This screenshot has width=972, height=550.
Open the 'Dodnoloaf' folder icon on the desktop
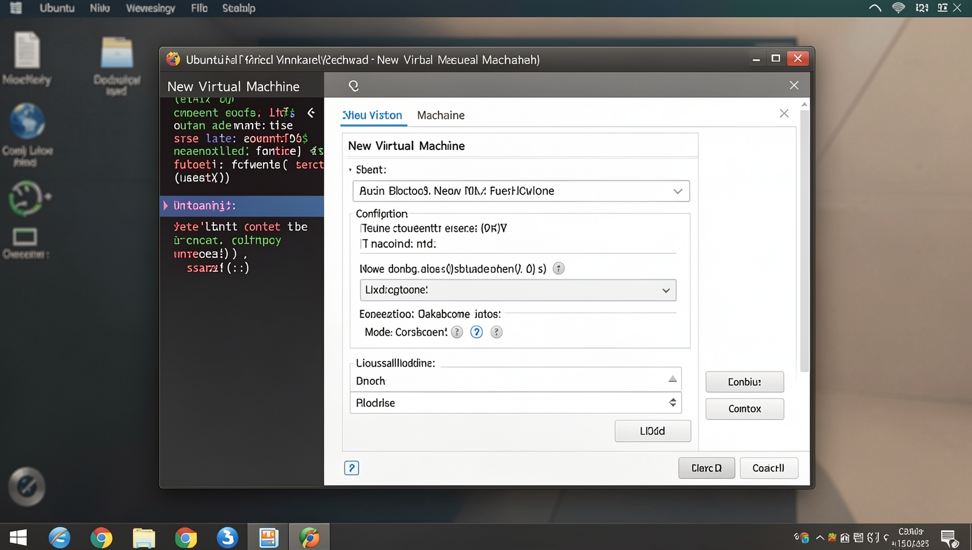tap(117, 66)
